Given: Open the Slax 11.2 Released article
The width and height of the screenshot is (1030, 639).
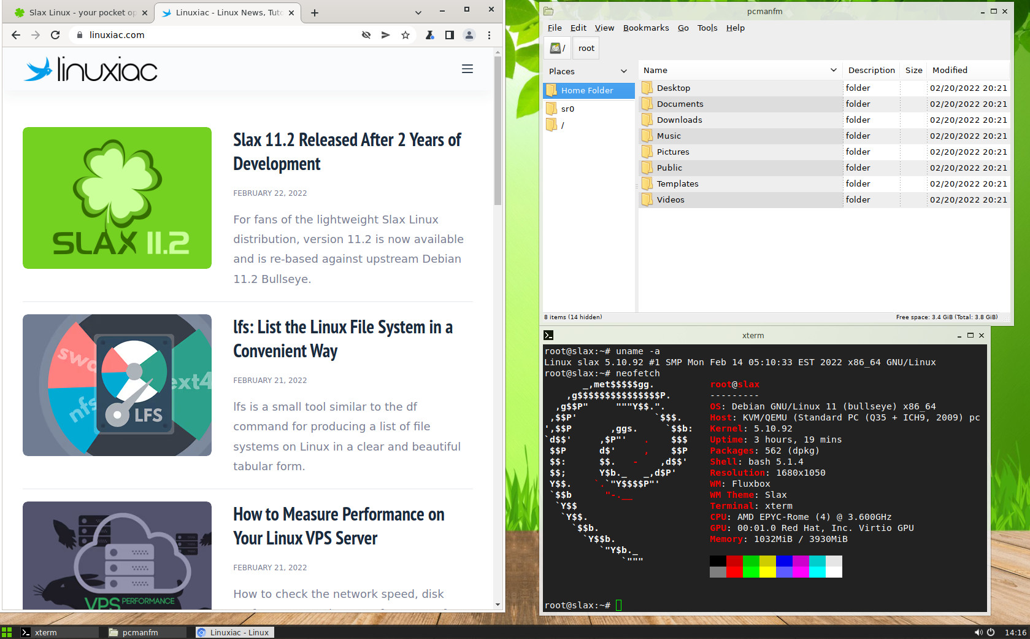Looking at the screenshot, I should 347,152.
